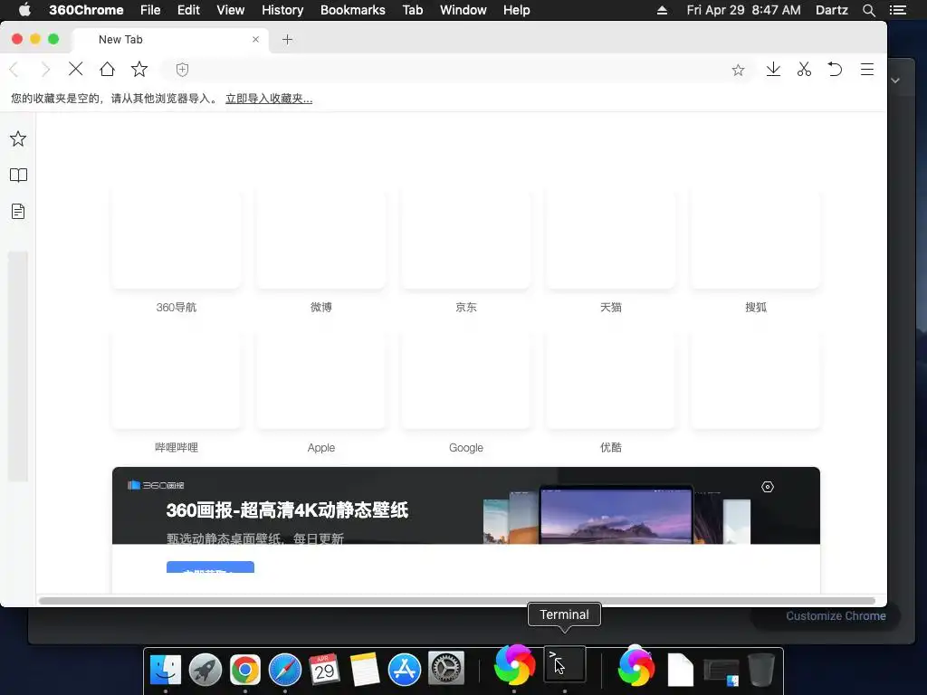
Task: Click Customize Chrome in background window
Action: click(x=836, y=615)
